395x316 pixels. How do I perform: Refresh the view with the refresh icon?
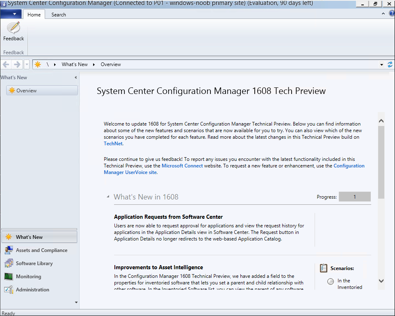[x=390, y=64]
